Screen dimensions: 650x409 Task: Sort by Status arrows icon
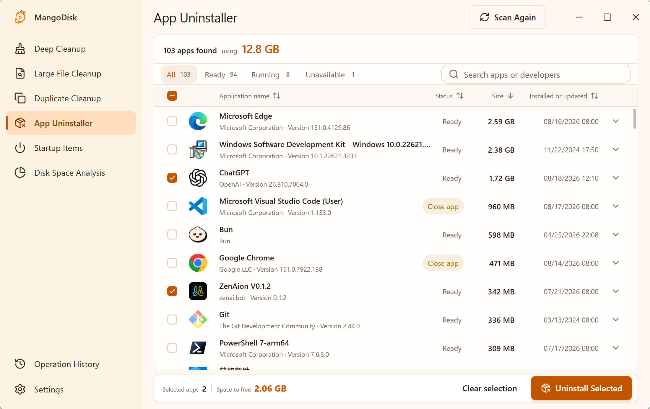click(460, 96)
